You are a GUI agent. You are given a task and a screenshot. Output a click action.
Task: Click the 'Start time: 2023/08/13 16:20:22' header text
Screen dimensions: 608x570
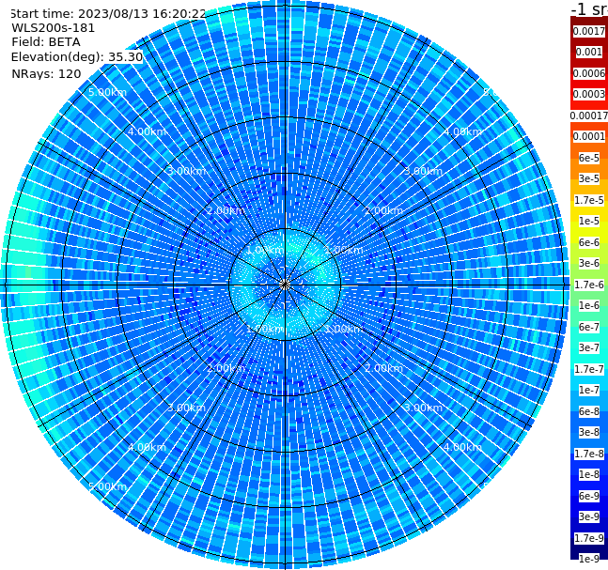pyautogui.click(x=108, y=13)
